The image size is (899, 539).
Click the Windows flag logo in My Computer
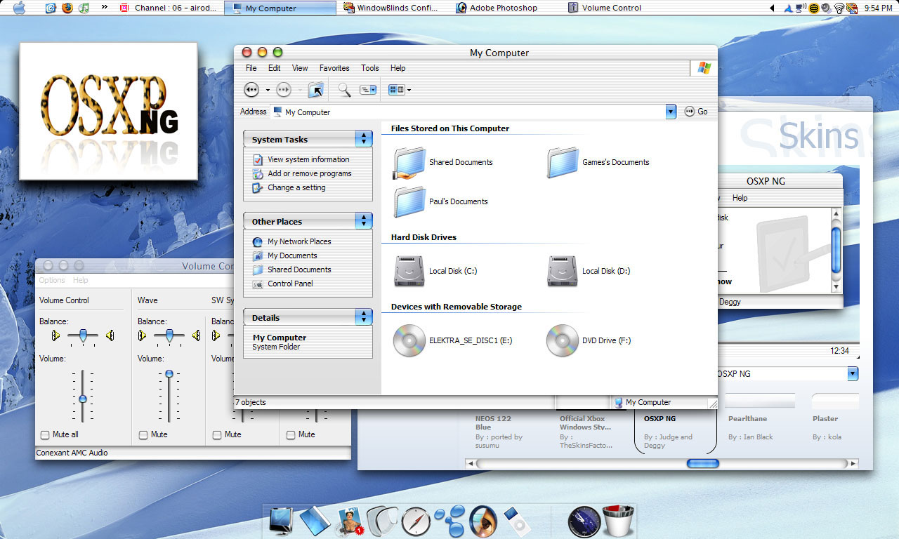point(704,68)
